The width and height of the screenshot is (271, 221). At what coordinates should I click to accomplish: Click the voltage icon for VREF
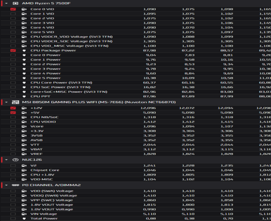(24, 154)
